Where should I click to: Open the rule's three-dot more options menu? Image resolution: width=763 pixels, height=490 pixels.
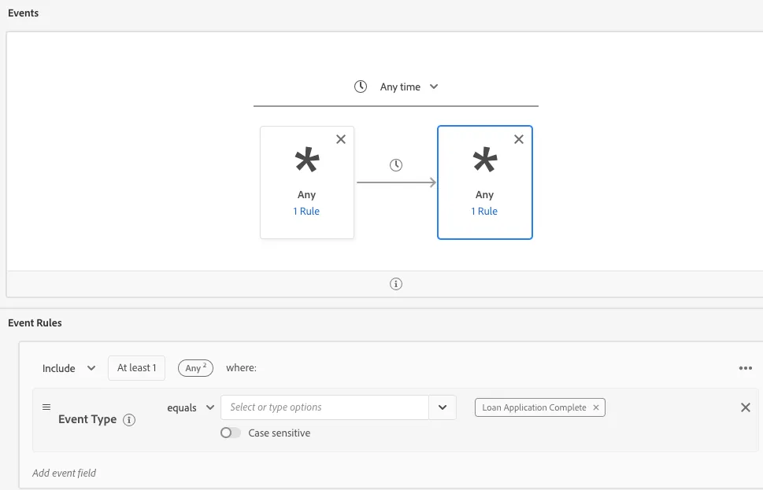pyautogui.click(x=746, y=368)
